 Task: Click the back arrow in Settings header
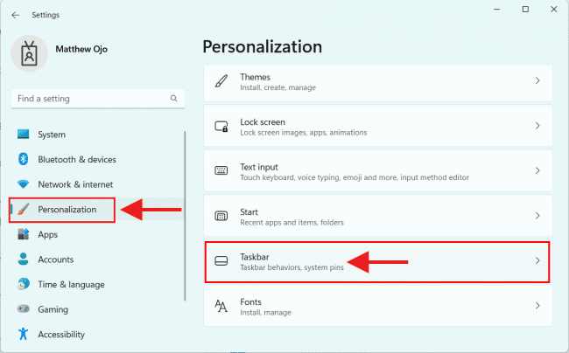tap(15, 15)
